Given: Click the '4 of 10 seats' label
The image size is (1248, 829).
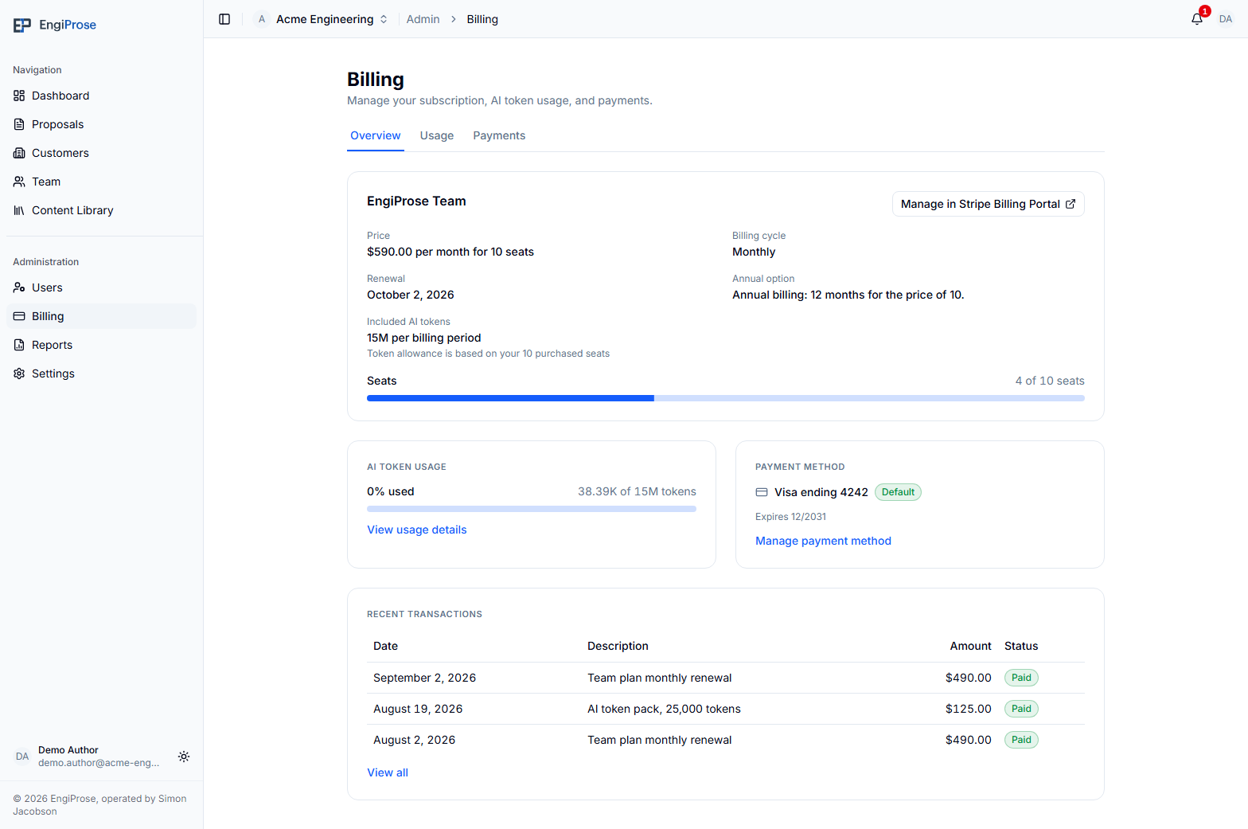Looking at the screenshot, I should 1050,381.
